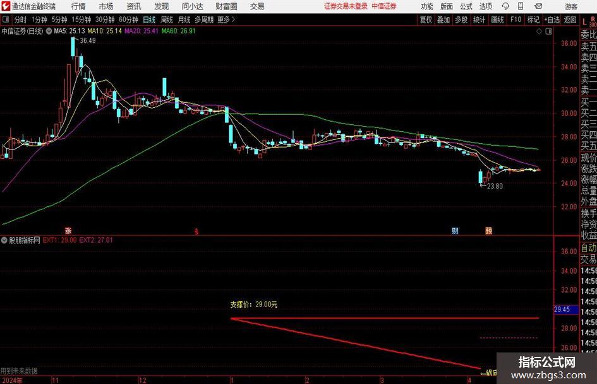
Task: Open the mobile phone icon
Action: point(521,6)
